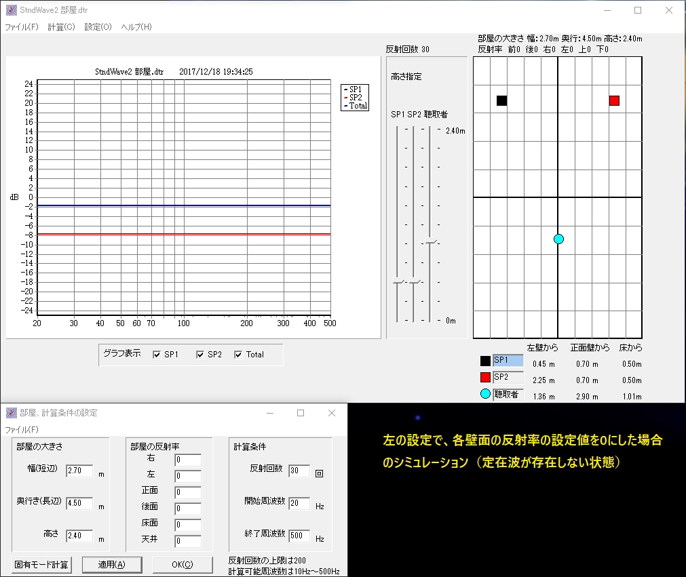Select the black SP1 speaker marker in room map

[502, 100]
